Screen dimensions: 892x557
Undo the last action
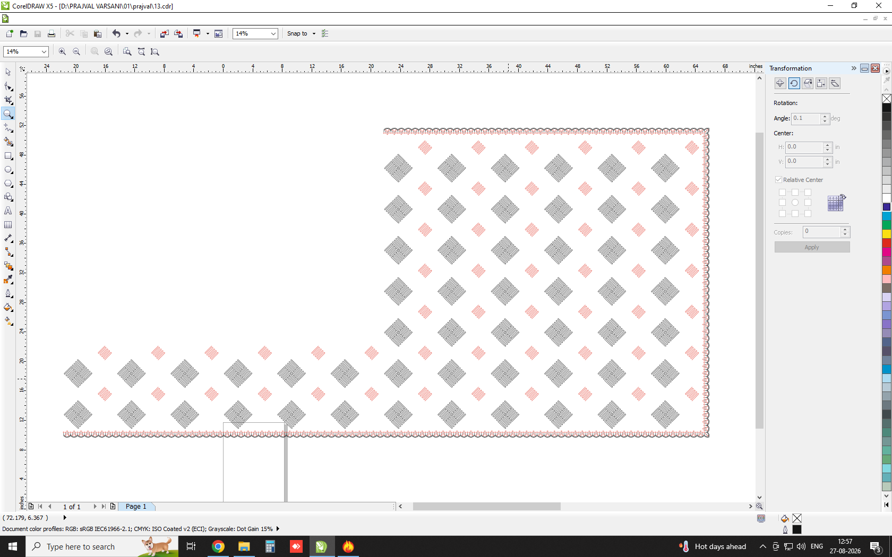(116, 33)
